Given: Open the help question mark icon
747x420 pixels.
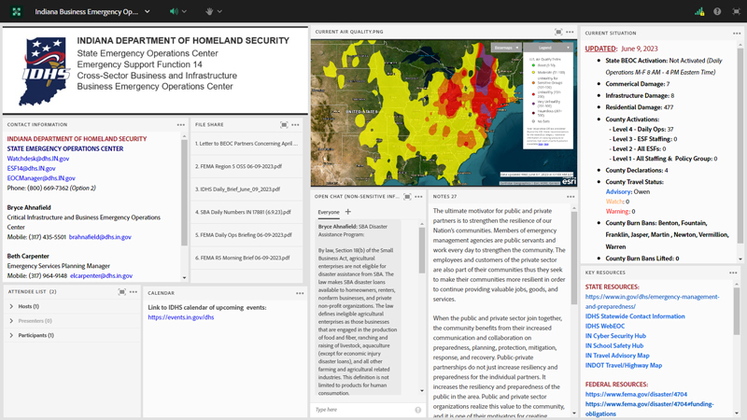Looking at the screenshot, I should (717, 12).
